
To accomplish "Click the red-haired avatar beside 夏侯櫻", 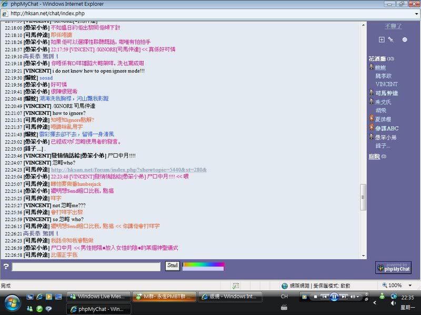I will click(372, 119).
